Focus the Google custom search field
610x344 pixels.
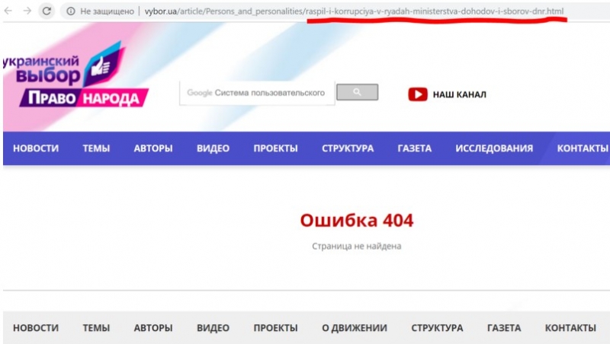[257, 93]
